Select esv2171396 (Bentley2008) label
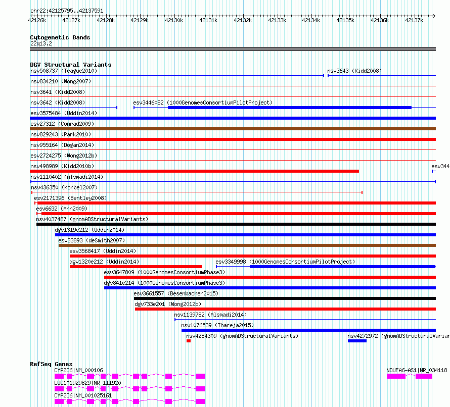 [x=70, y=198]
